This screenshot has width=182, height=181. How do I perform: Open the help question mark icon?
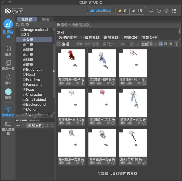pyautogui.click(x=159, y=11)
